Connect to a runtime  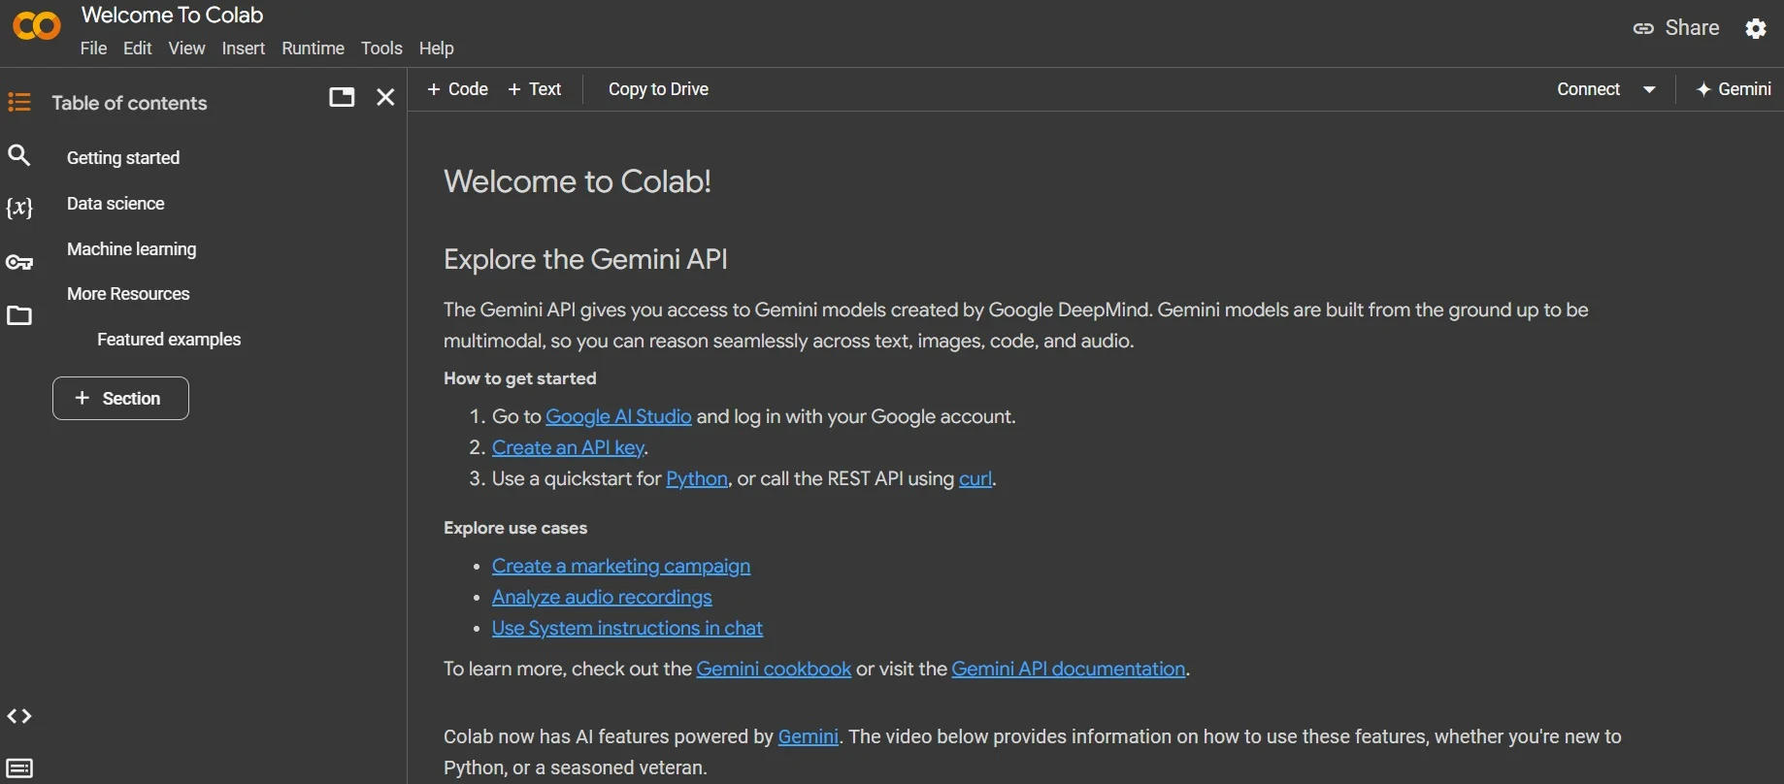1588,89
